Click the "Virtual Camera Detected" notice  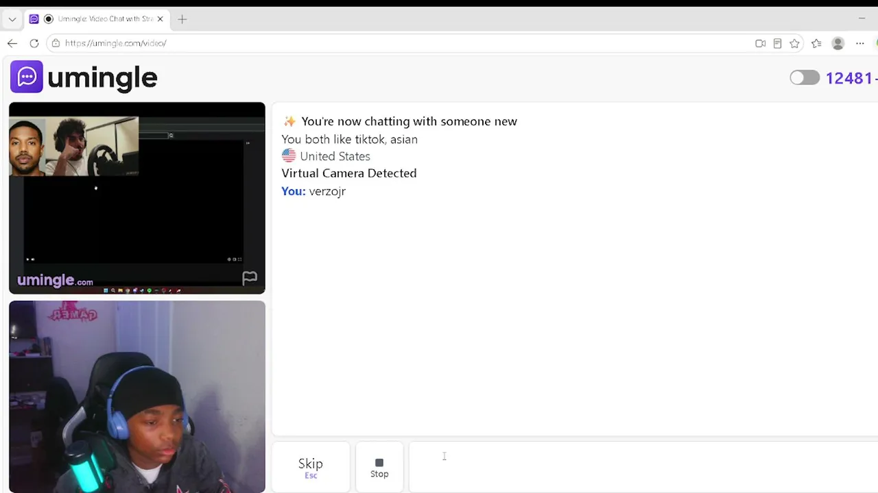click(349, 173)
